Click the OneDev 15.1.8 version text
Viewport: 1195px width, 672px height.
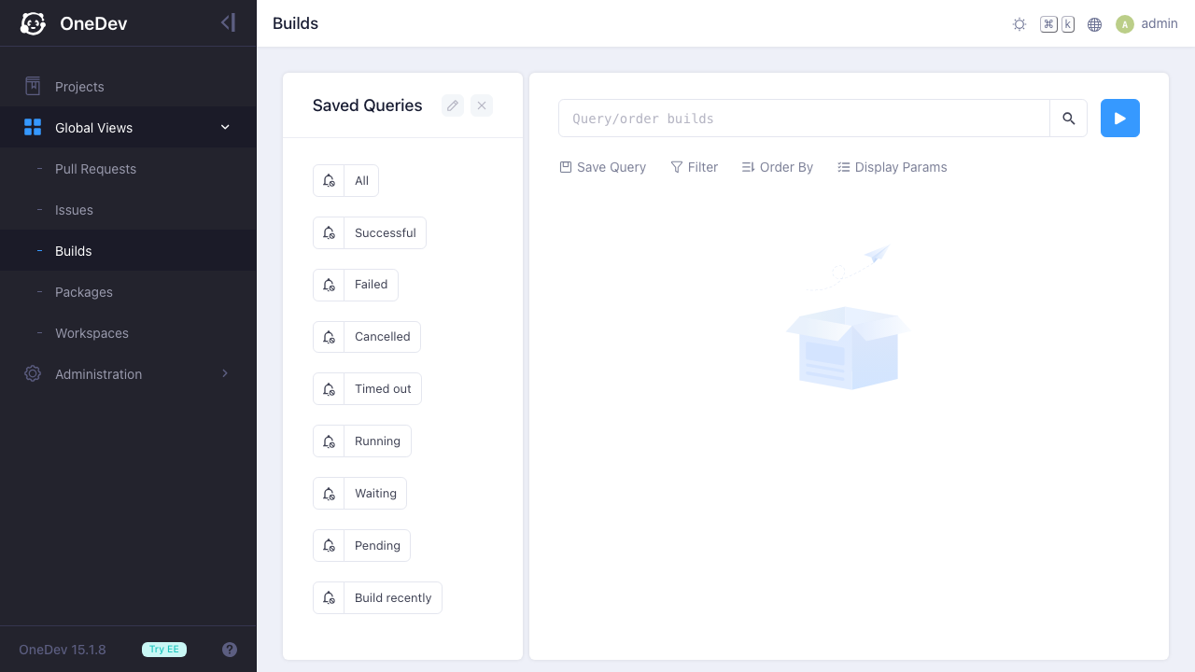pos(63,650)
